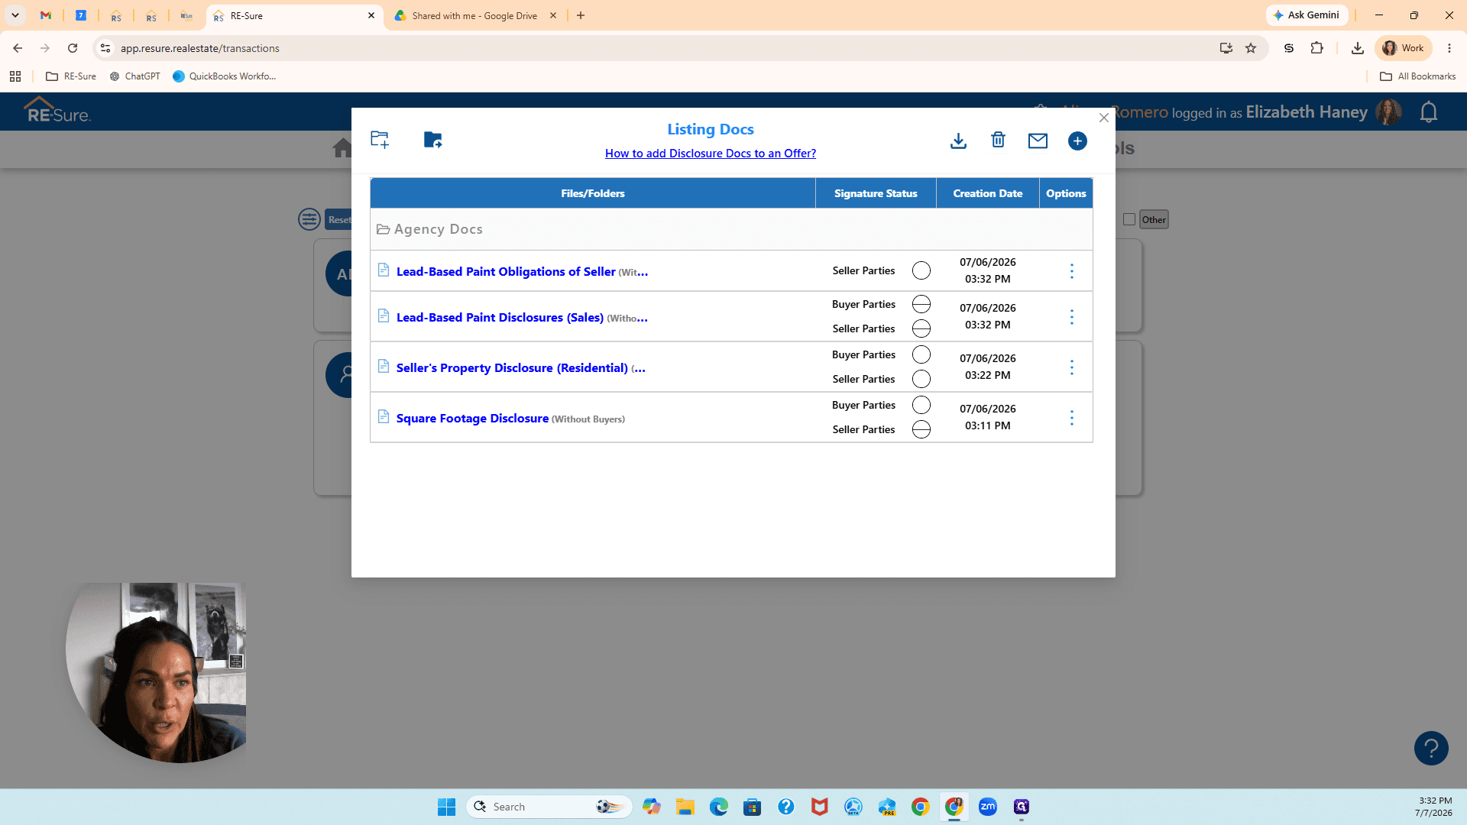1467x825 pixels.
Task: Close the Listing Docs dialog
Action: click(x=1104, y=118)
